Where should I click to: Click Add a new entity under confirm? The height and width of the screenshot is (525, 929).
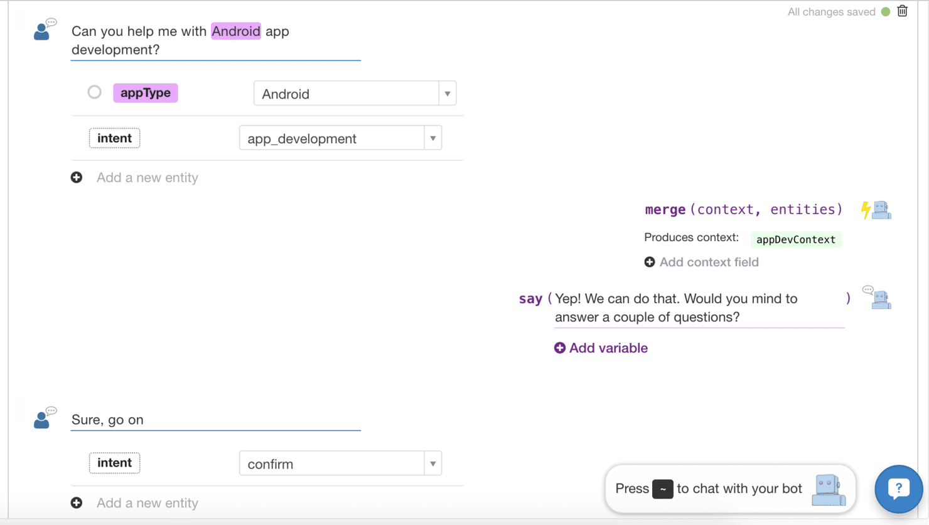tap(147, 503)
